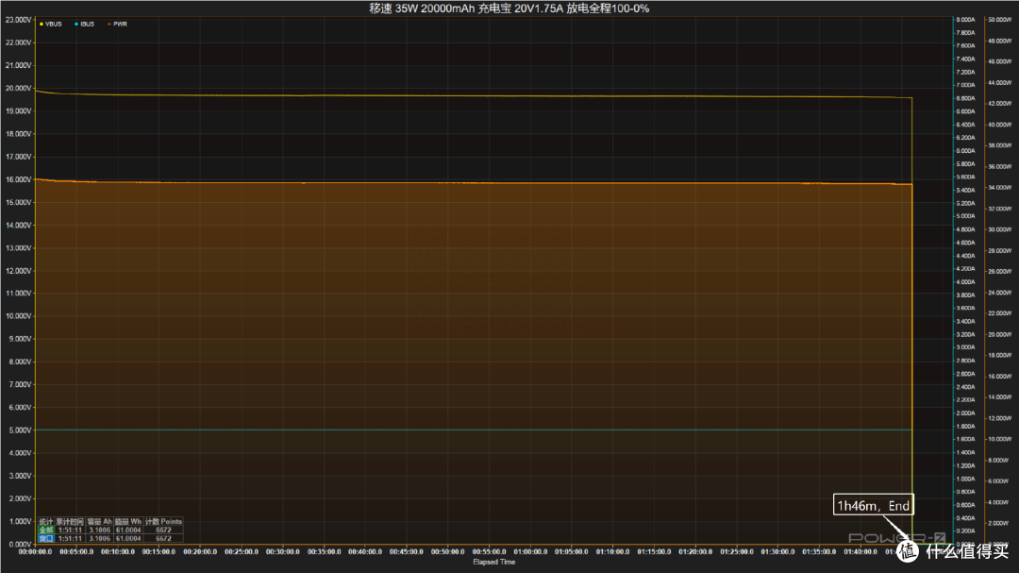Select the blue 窗口 row label

click(45, 538)
